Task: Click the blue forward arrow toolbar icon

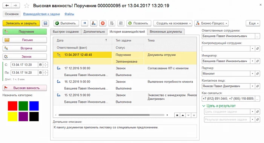Action: [x=85, y=23]
